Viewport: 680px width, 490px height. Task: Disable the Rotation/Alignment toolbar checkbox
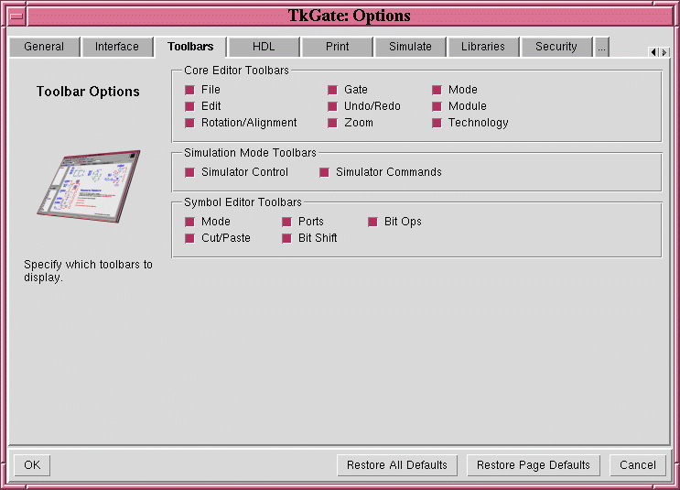click(x=190, y=123)
